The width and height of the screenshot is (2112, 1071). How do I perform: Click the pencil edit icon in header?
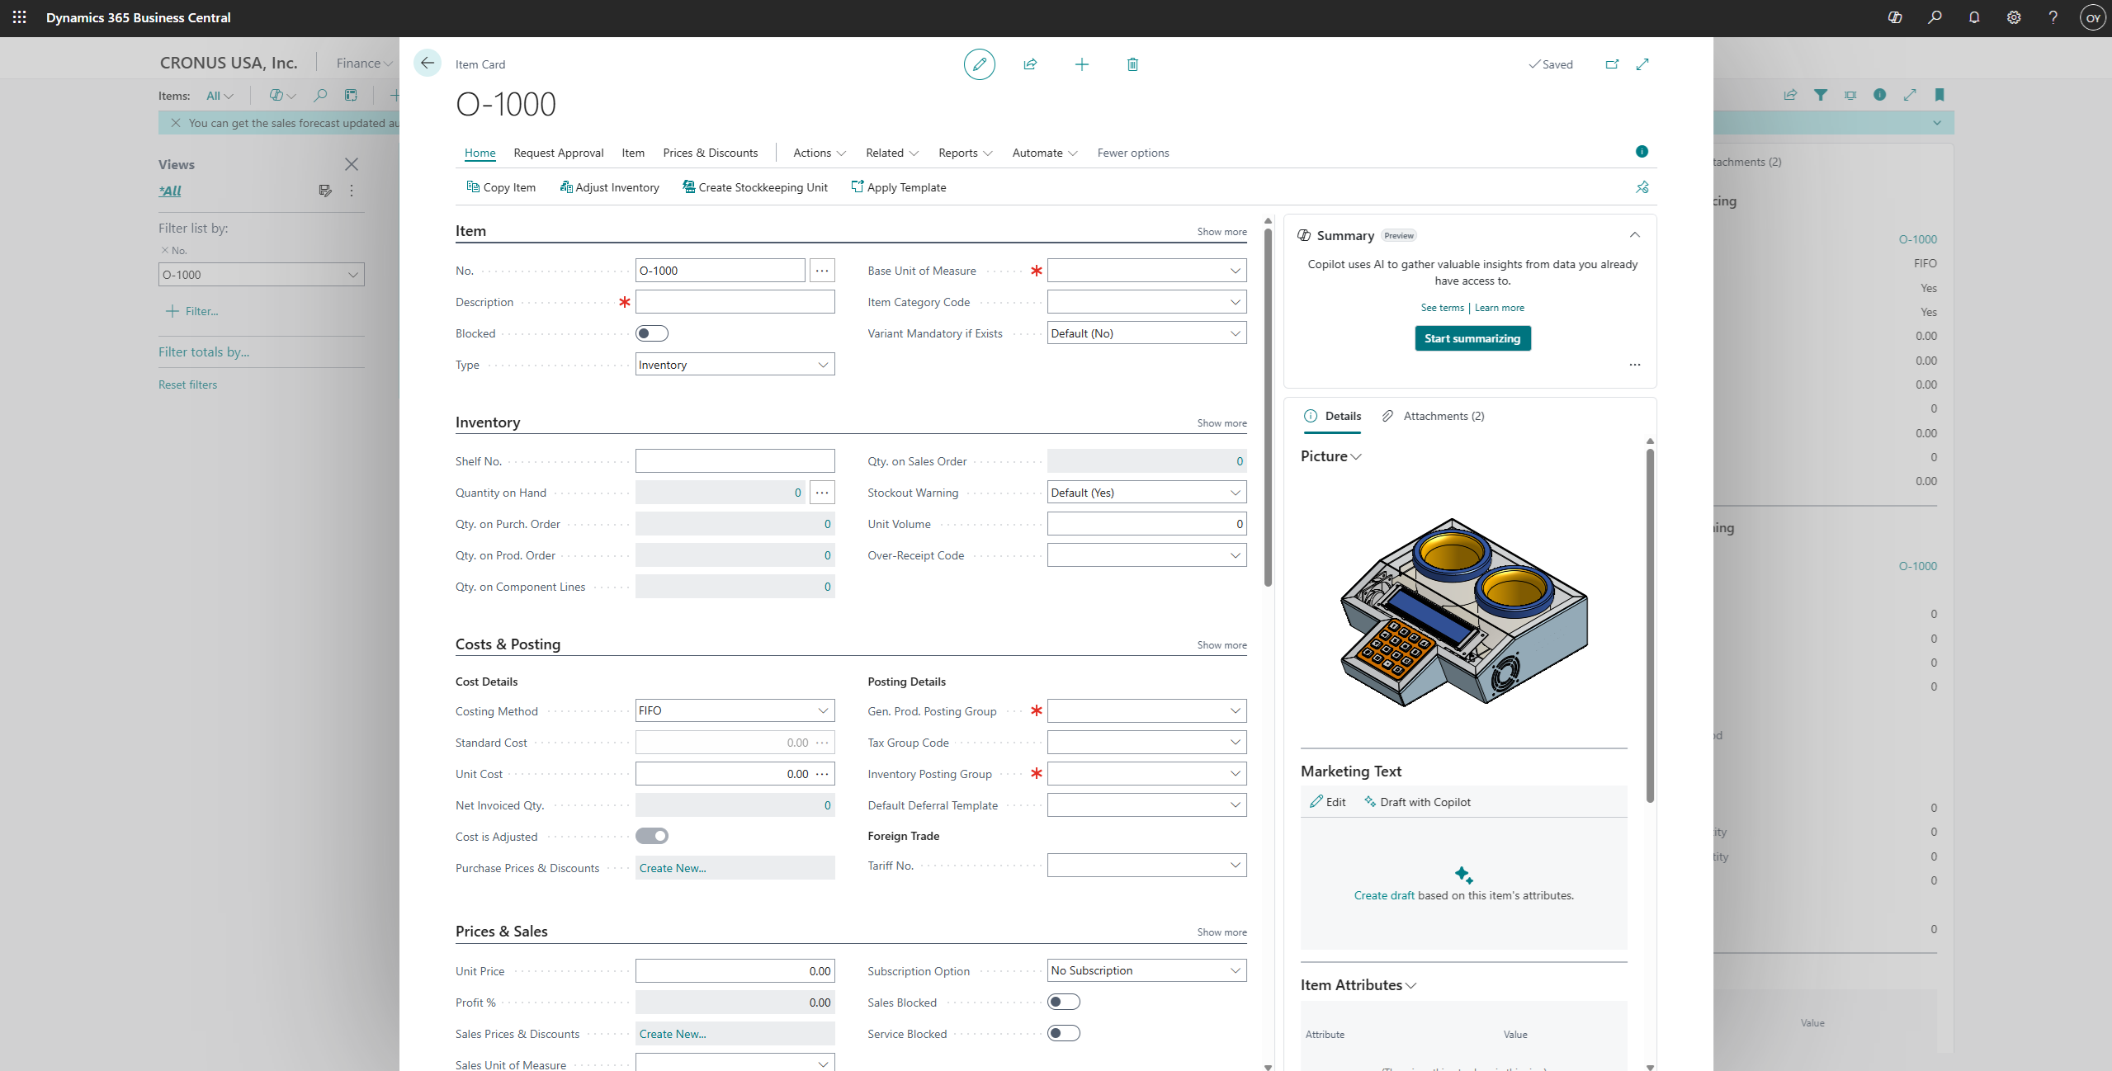979,64
